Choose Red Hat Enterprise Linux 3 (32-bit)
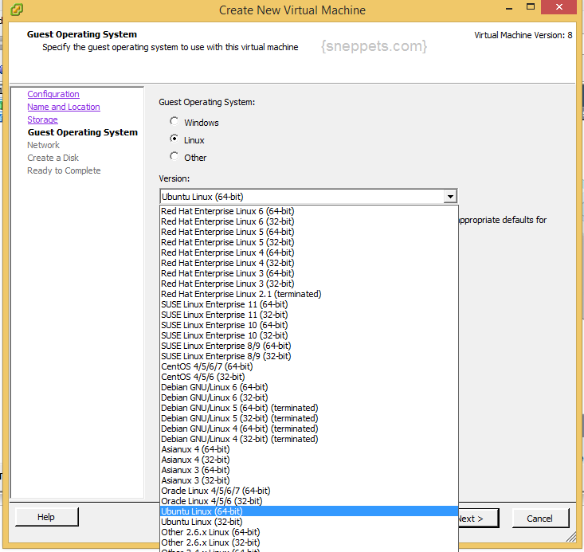584x552 pixels. pyautogui.click(x=309, y=284)
